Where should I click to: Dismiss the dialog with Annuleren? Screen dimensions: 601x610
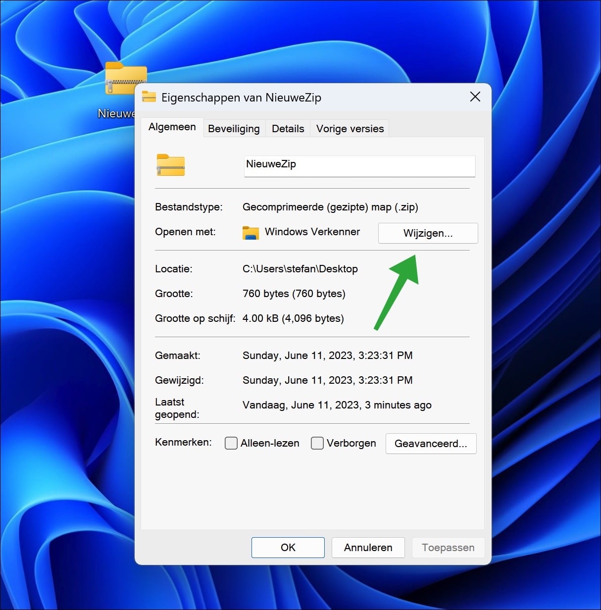point(368,548)
